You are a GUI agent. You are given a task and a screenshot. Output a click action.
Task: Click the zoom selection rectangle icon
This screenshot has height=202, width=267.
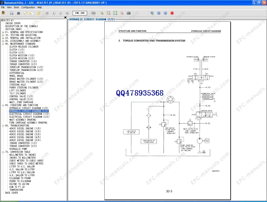(x=108, y=13)
